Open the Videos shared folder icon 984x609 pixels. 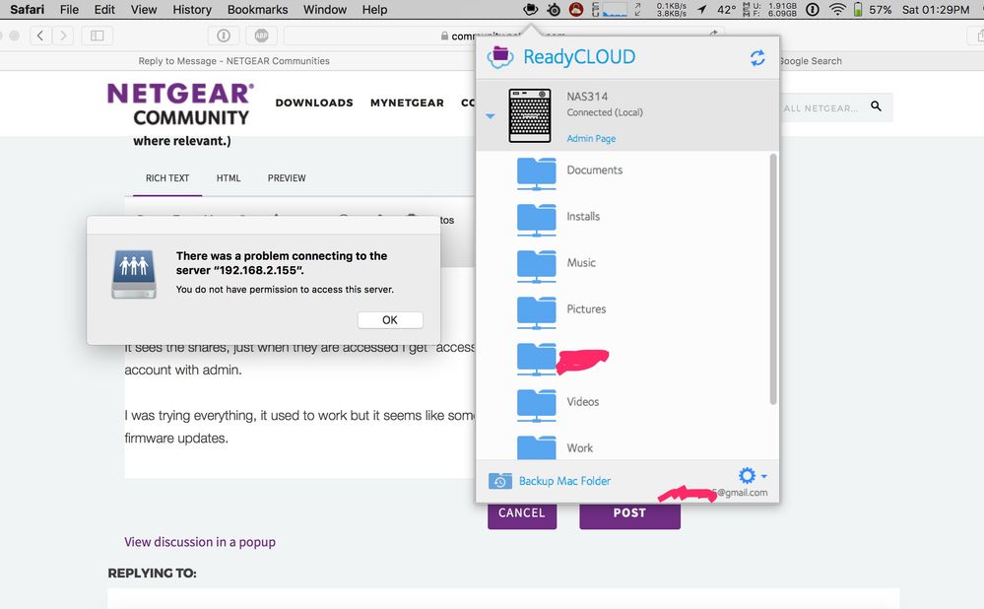point(536,406)
